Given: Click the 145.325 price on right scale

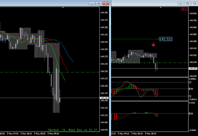Looking at the screenshot, I should pos(193,55).
